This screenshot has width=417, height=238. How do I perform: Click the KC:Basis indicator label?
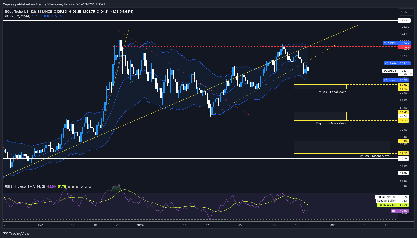(x=390, y=64)
